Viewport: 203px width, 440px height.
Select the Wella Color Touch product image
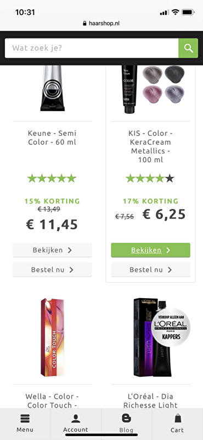52,337
